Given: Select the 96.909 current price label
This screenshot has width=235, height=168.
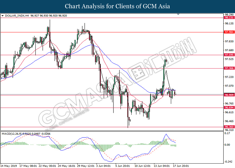Looking at the screenshot, I should coord(229,95).
